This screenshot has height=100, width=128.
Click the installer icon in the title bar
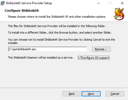pos(2,3)
